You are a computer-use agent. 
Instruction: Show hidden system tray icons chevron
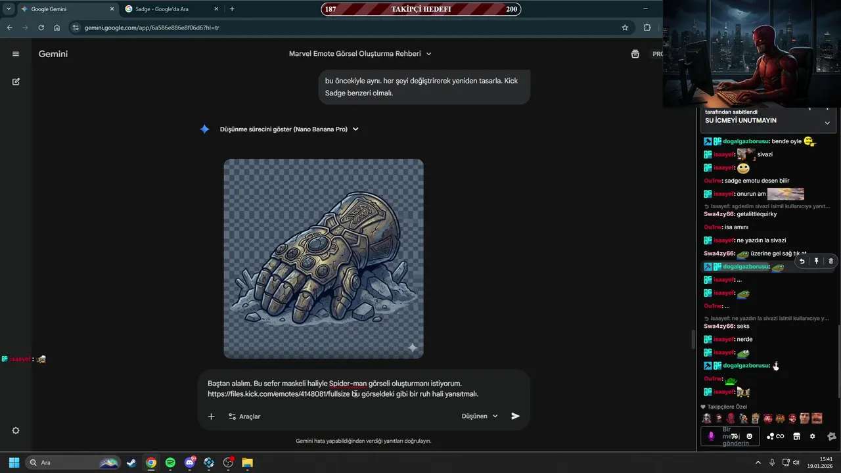(758, 462)
